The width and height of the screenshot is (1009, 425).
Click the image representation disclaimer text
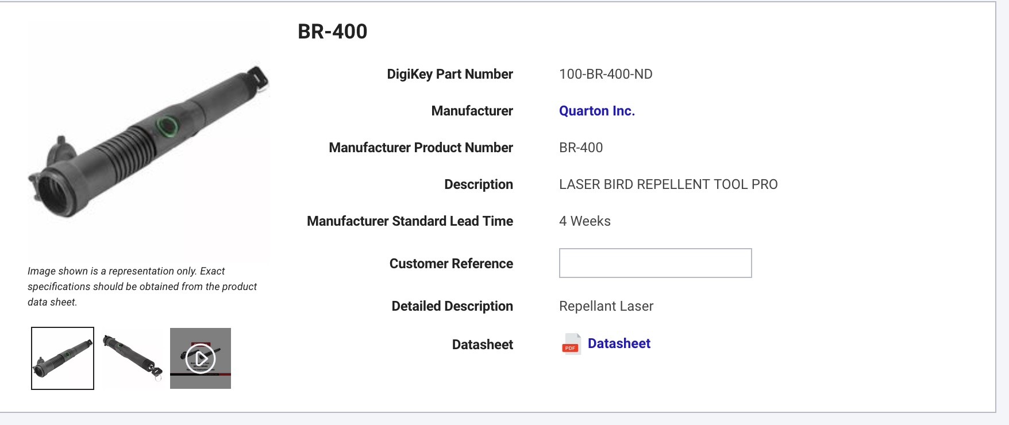pyautogui.click(x=142, y=287)
